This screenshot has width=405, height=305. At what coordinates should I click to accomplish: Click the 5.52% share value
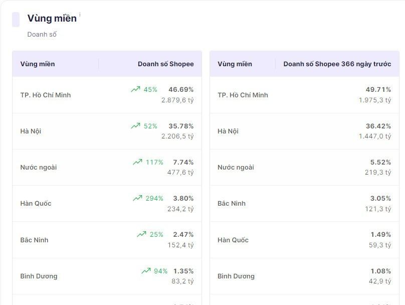pyautogui.click(x=381, y=162)
